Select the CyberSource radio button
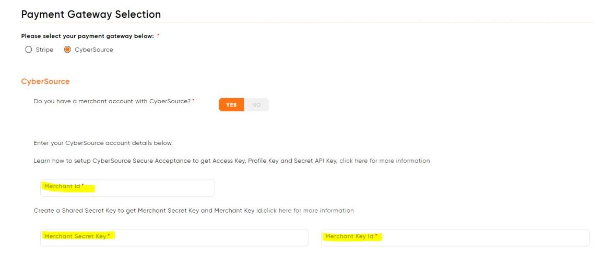The image size is (604, 267). pos(67,50)
